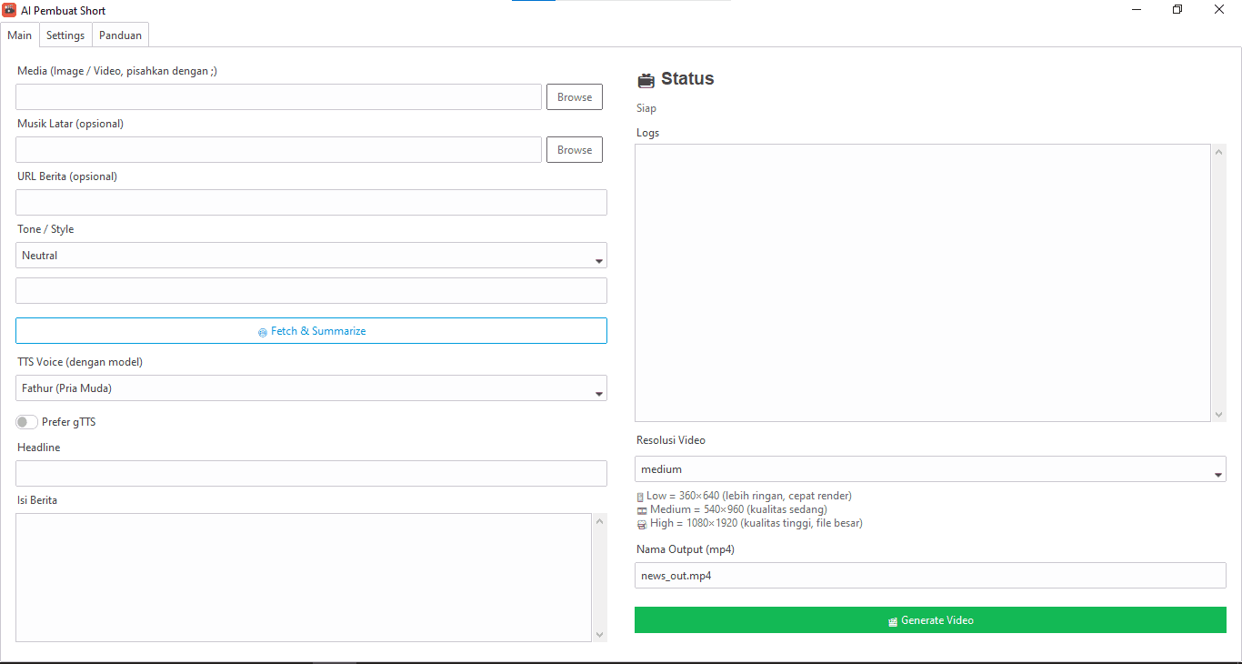Click the screen icon next to Medium resolution
Image resolution: width=1242 pixels, height=664 pixels.
[642, 509]
